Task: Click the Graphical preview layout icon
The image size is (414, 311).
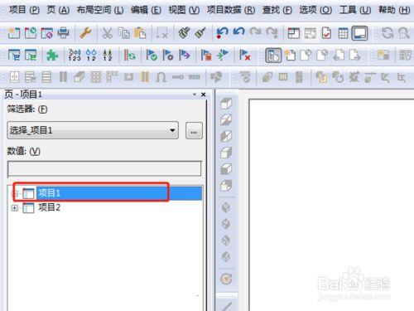Action: 294,33
